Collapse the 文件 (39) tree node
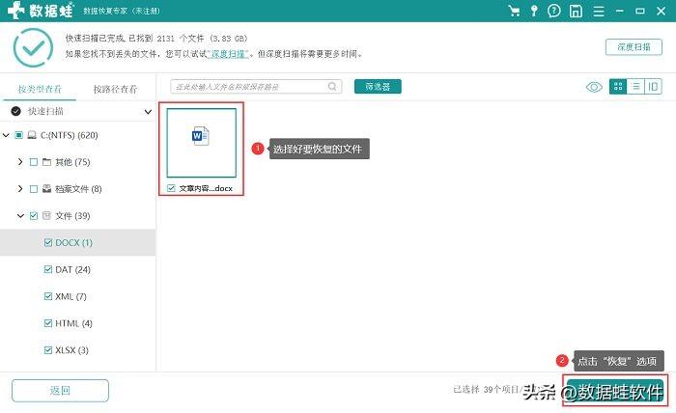 (20, 216)
